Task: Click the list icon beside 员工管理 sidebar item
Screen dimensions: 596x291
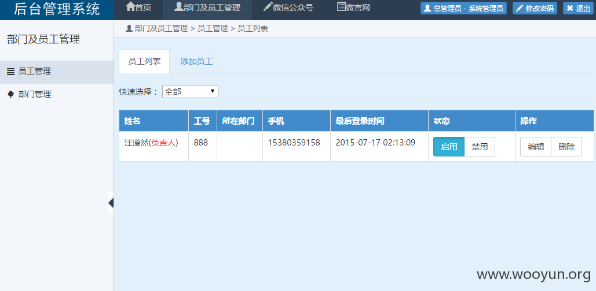Action: tap(11, 71)
